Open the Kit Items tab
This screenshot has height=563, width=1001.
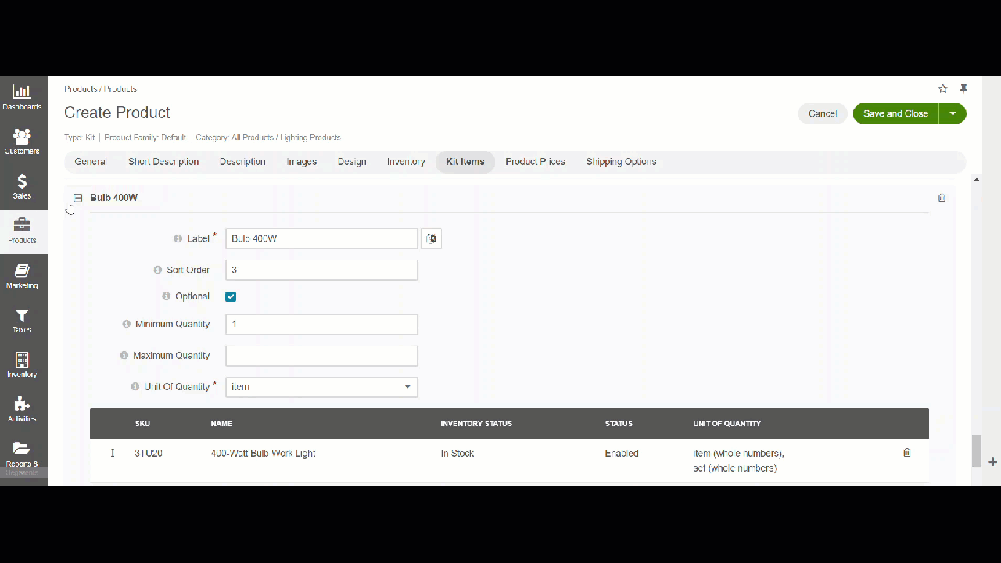click(x=465, y=162)
